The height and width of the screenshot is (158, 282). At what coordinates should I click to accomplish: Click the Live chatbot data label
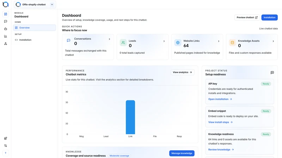[x=268, y=28]
